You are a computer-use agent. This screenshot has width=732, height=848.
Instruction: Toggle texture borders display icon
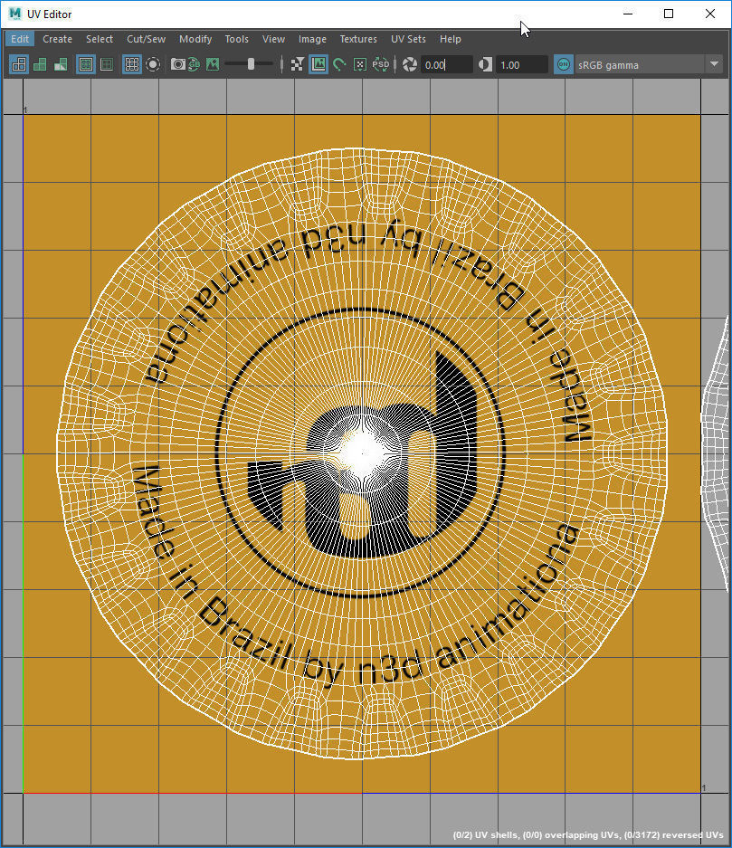pos(85,65)
